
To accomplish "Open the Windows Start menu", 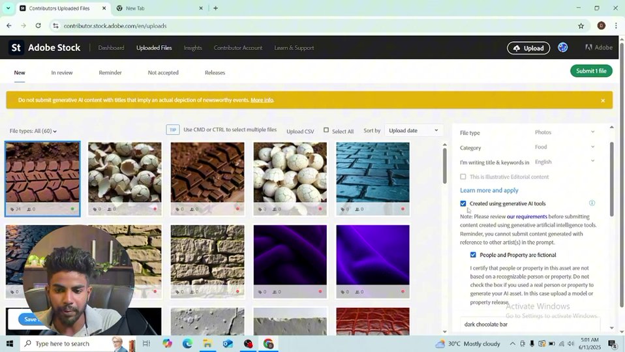I will tap(10, 344).
